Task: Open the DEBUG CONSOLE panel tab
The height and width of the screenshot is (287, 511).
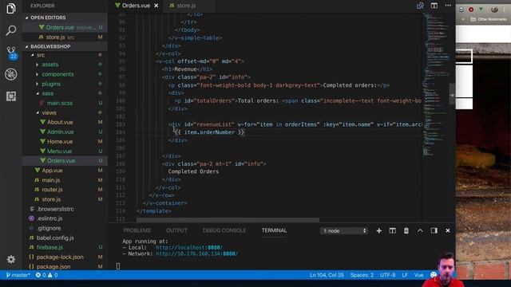Action: coord(224,230)
